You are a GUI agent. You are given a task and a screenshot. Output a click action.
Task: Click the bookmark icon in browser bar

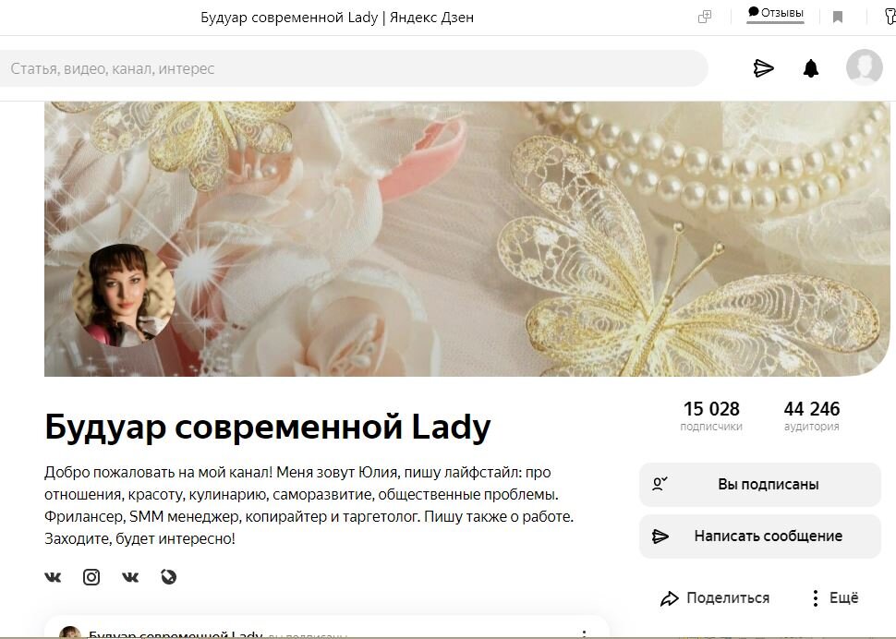tap(838, 18)
